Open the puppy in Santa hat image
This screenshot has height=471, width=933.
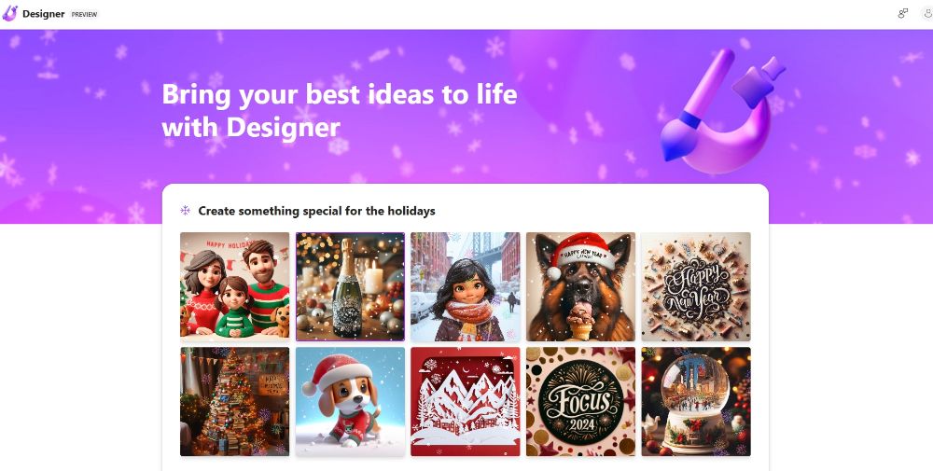pos(350,402)
